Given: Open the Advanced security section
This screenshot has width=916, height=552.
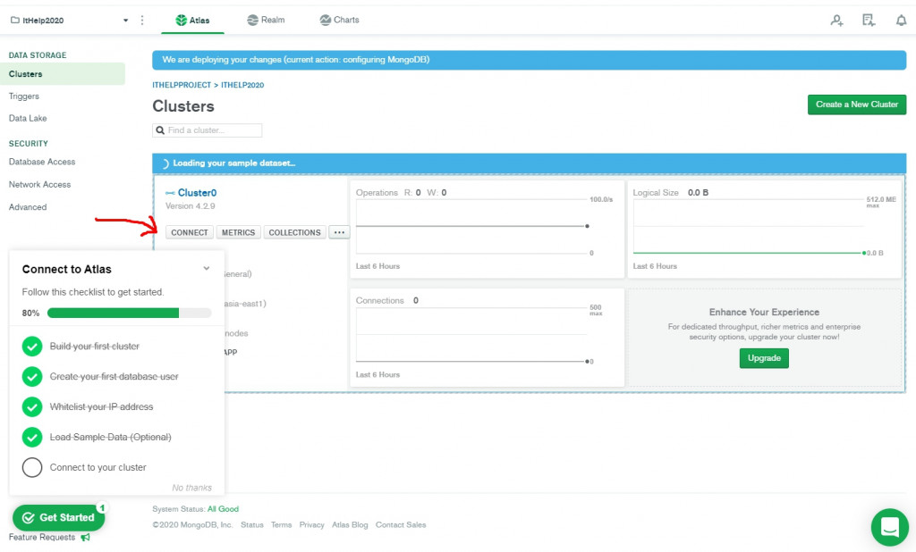Looking at the screenshot, I should click(28, 207).
